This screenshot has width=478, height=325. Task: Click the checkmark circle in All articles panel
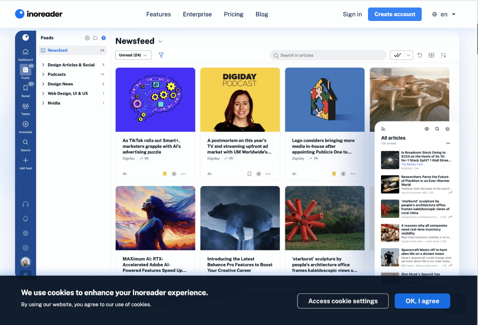coord(448,129)
